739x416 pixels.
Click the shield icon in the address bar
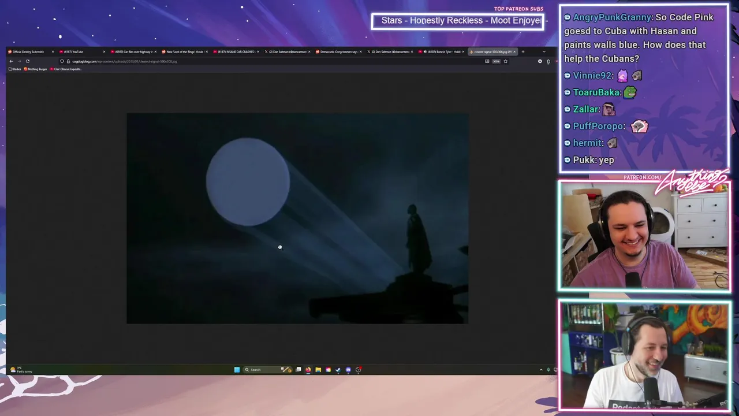62,61
